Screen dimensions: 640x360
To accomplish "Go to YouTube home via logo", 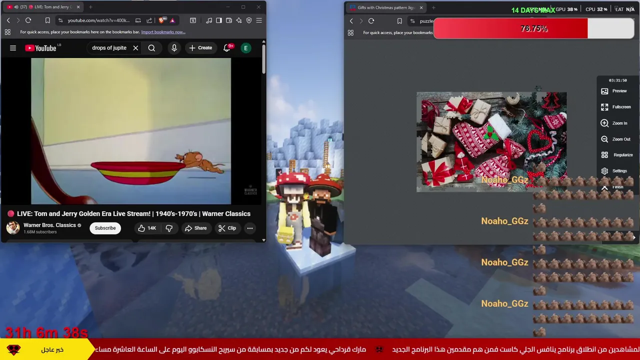I will pyautogui.click(x=40, y=48).
